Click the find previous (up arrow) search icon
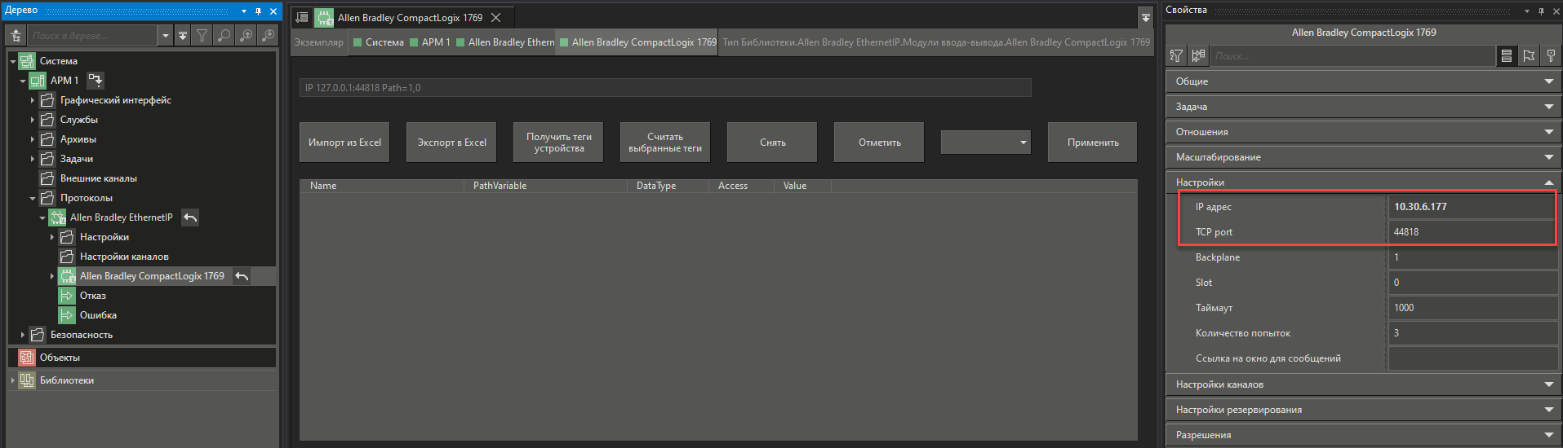Image resolution: width=1563 pixels, height=448 pixels. [x=246, y=35]
